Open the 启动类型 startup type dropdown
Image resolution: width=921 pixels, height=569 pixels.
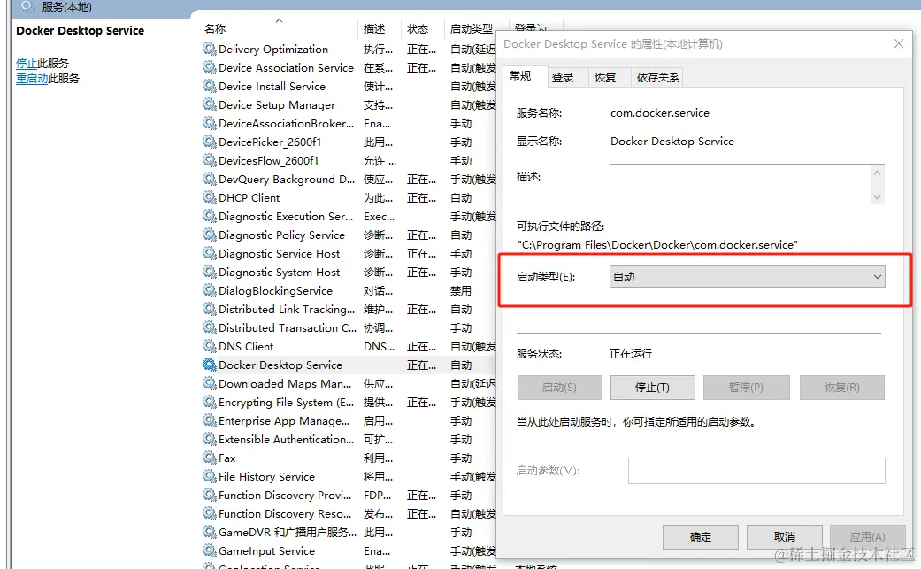click(747, 277)
